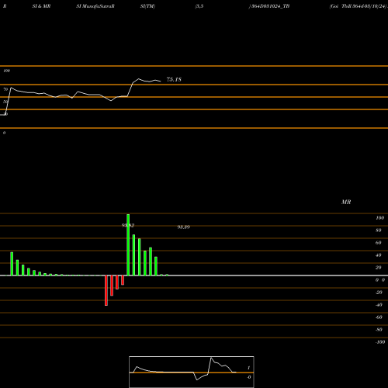Image resolution: width=388 pixels, height=388 pixels.
Task: Click the -20 label on MR axis
Action: (x=379, y=293)
